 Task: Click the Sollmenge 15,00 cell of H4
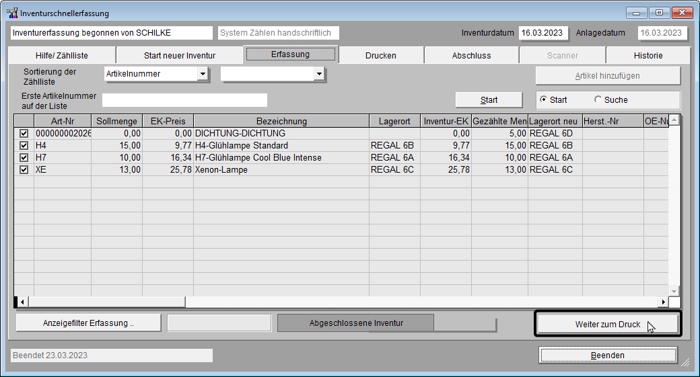pos(116,145)
